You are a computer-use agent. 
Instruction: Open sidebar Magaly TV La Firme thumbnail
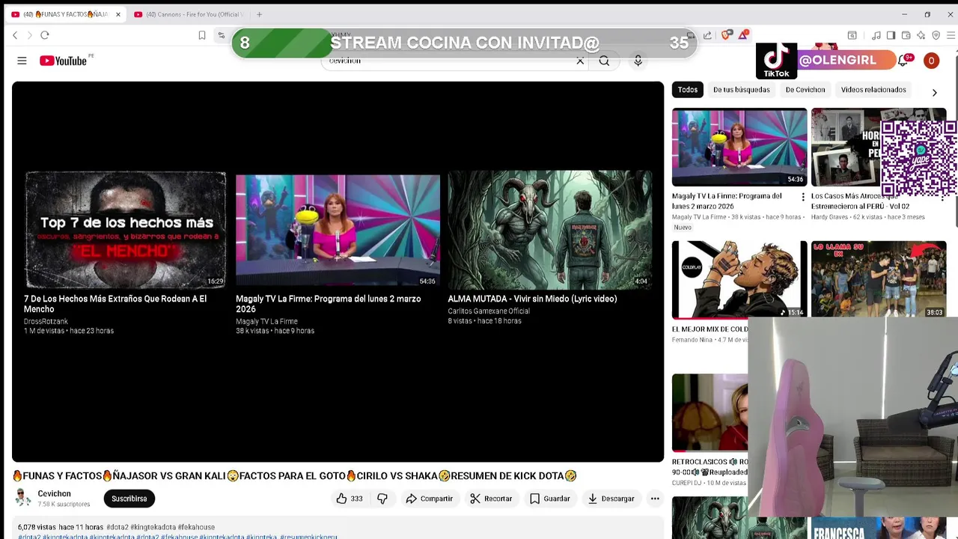click(739, 147)
